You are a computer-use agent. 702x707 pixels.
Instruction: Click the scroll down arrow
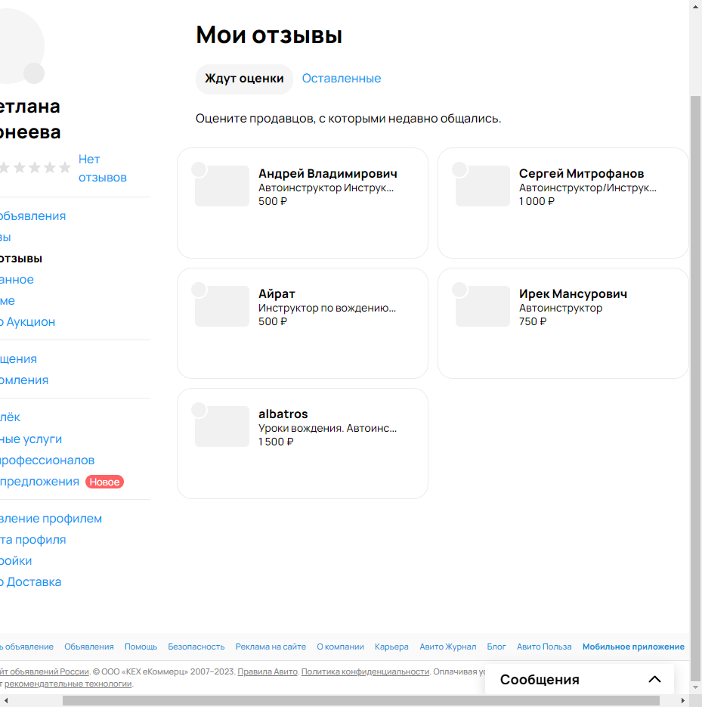tap(696, 687)
